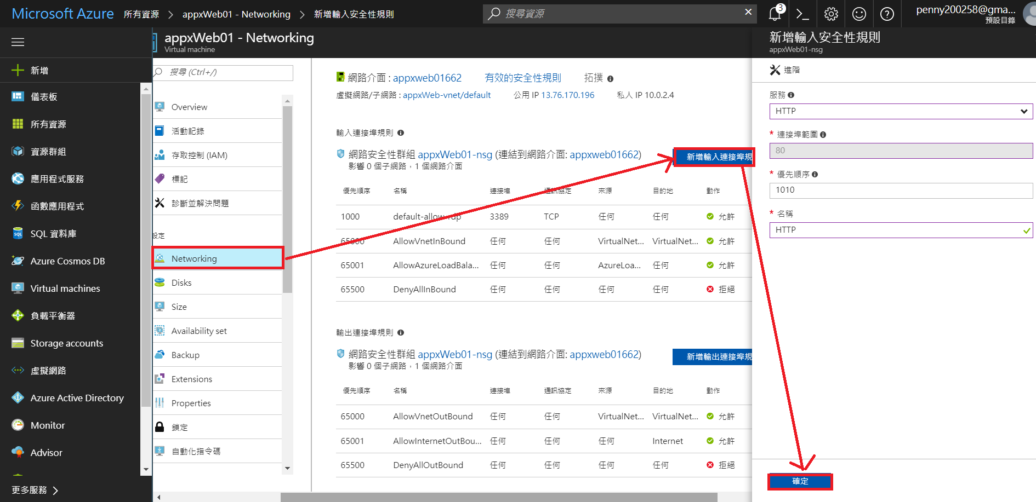The height and width of the screenshot is (502, 1036).
Task: Toggle the hamburger menu sidebar
Action: click(x=18, y=42)
